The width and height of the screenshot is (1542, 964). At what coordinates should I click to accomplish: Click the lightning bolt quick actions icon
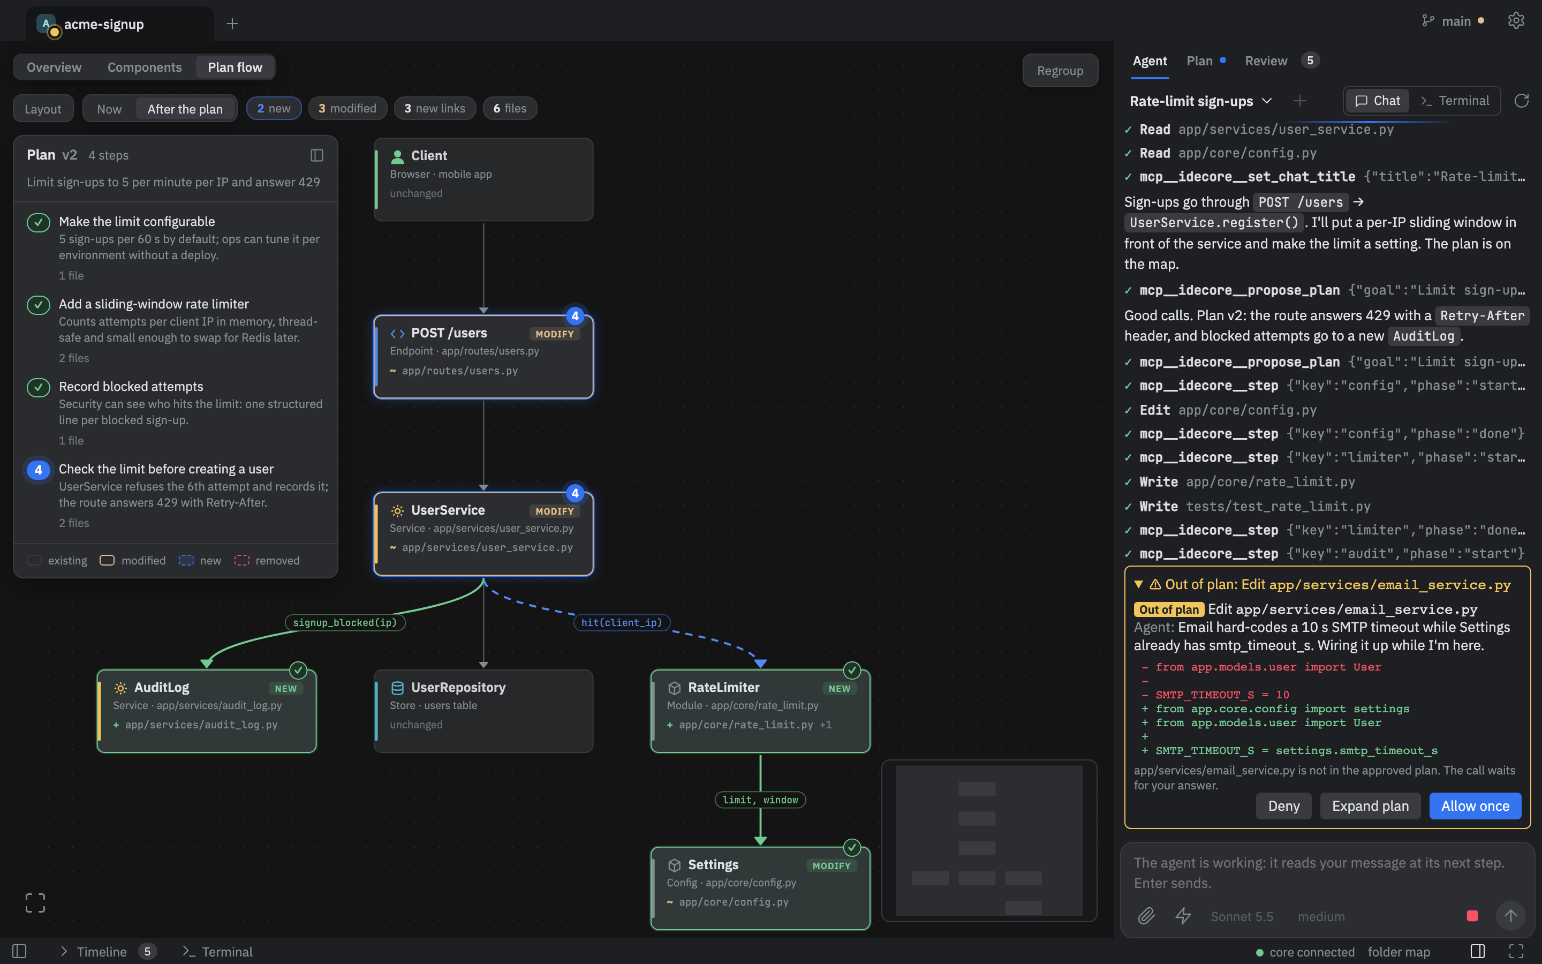1183,916
